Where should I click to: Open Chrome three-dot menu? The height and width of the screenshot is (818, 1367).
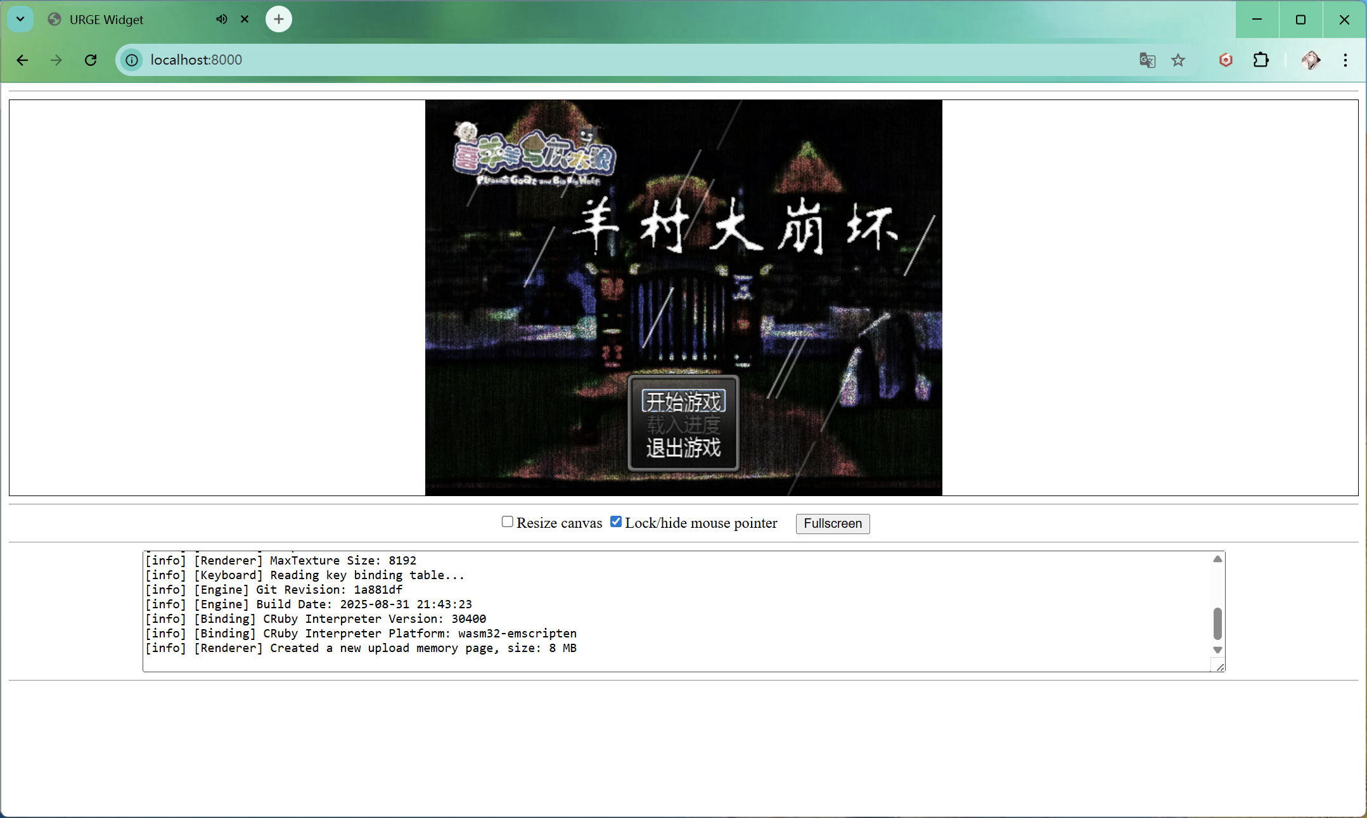(x=1345, y=60)
